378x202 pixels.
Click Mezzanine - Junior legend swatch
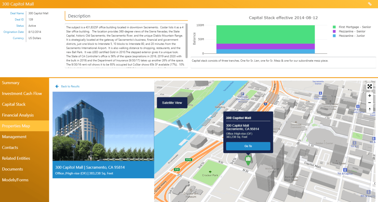point(334,36)
